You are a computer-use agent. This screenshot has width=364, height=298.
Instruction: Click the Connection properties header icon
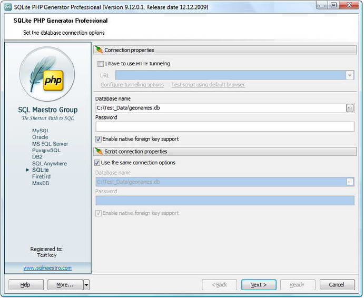click(99, 49)
